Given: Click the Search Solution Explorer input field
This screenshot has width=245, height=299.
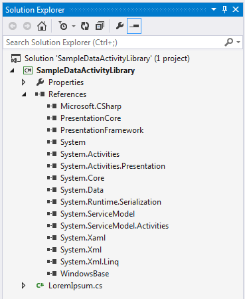Looking at the screenshot, I should click(113, 42).
